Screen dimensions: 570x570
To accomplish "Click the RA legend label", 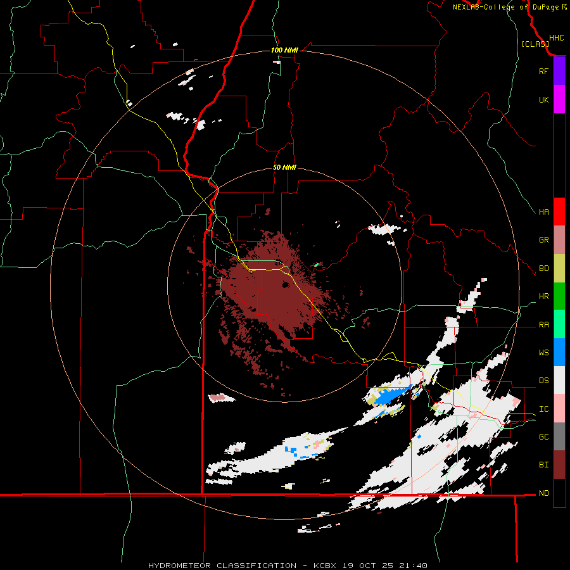I will coord(543,325).
